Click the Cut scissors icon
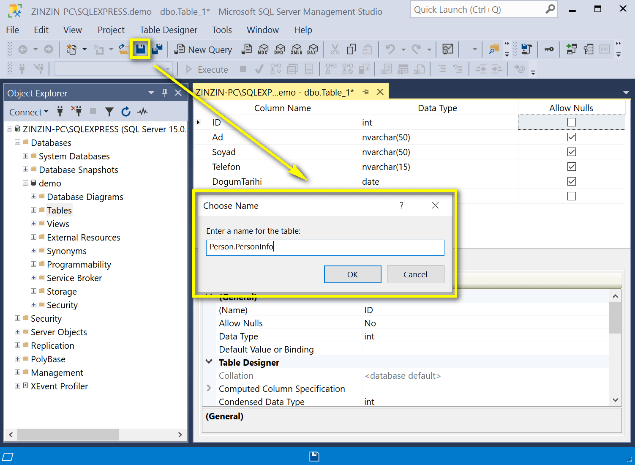 (335, 49)
